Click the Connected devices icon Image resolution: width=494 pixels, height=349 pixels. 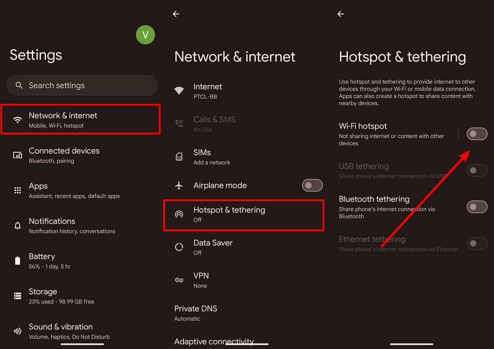(x=17, y=155)
